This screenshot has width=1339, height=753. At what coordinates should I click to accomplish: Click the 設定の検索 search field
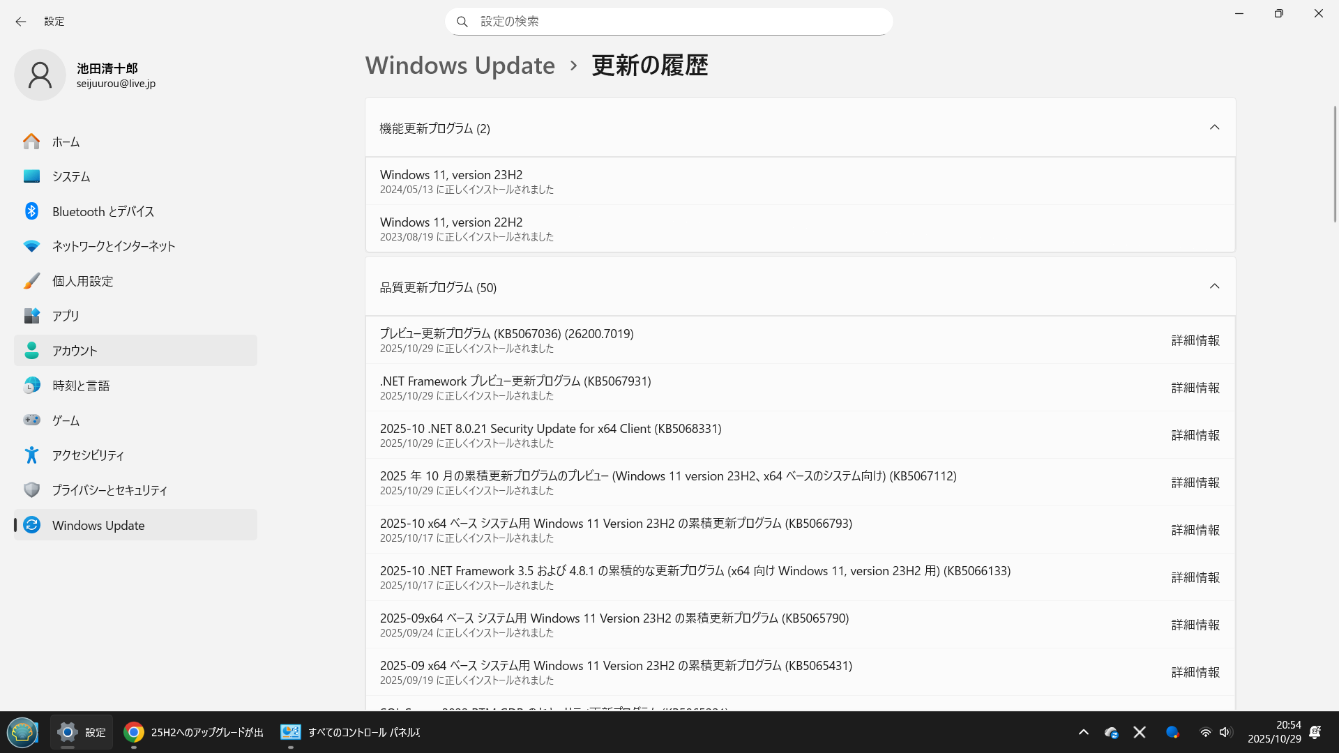click(x=669, y=22)
